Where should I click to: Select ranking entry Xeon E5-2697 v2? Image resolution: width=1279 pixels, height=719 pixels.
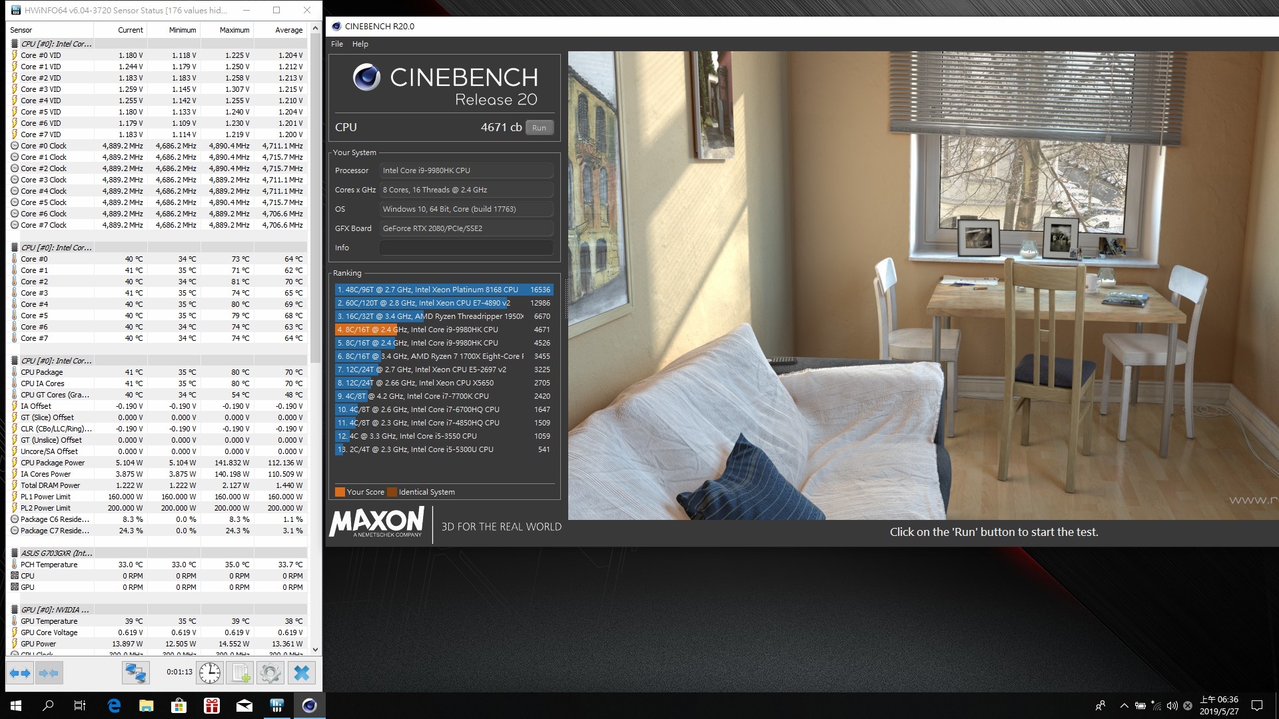click(444, 369)
